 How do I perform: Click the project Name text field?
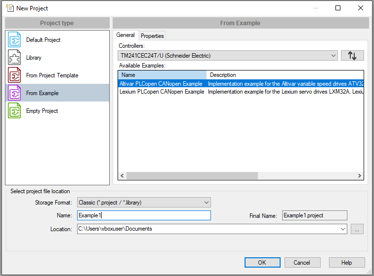[x=144, y=215]
